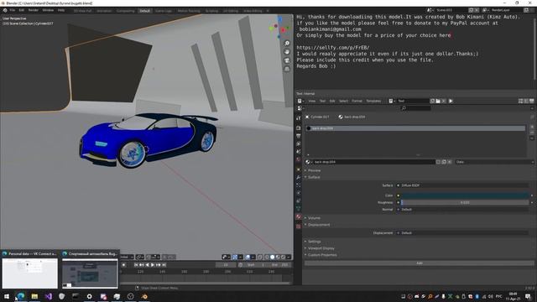This screenshot has height=302, width=537.
Task: Toggle X-ray mode in viewport header
Action: click(x=260, y=257)
